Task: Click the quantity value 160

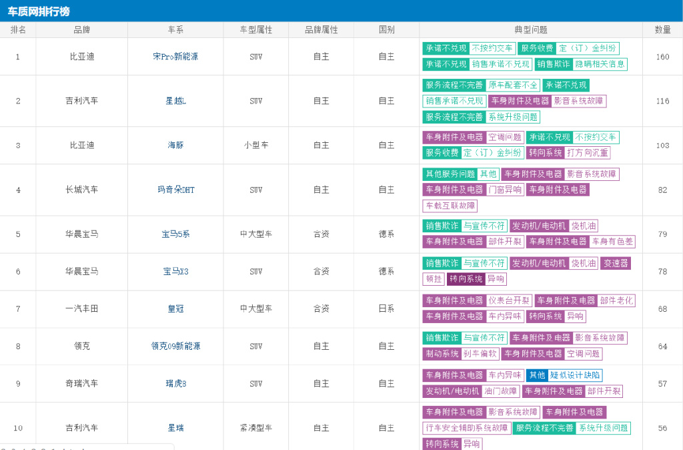Action: point(662,57)
